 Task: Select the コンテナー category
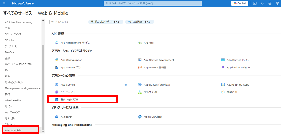(10, 40)
